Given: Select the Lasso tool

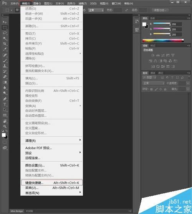Looking at the screenshot, I should tap(5, 33).
